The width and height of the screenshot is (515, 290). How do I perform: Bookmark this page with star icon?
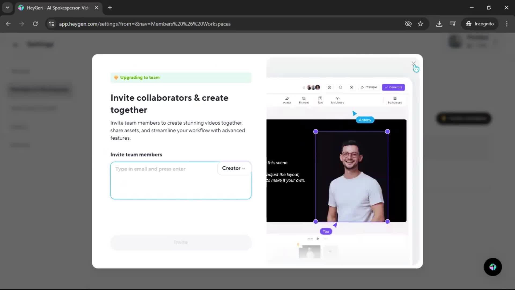pyautogui.click(x=420, y=24)
